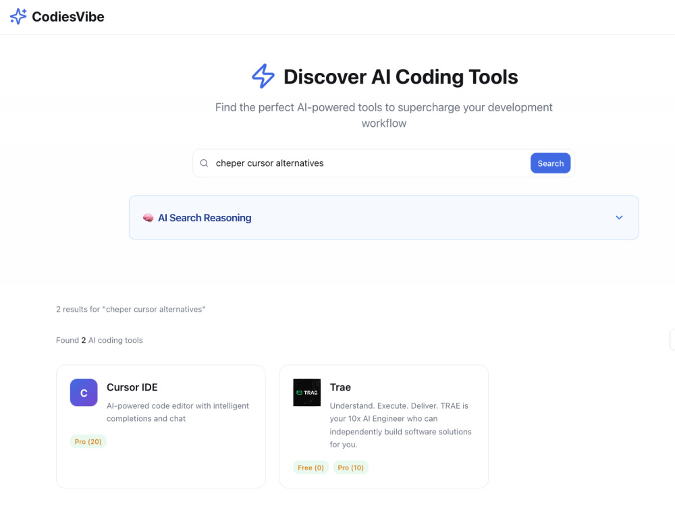Click the '2 results for' summary text
675x506 pixels.
pos(131,309)
